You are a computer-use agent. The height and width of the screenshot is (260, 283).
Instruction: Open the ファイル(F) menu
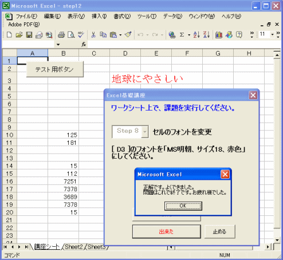(x=26, y=17)
